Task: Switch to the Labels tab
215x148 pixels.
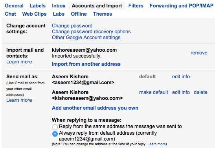Action: coord(38,6)
